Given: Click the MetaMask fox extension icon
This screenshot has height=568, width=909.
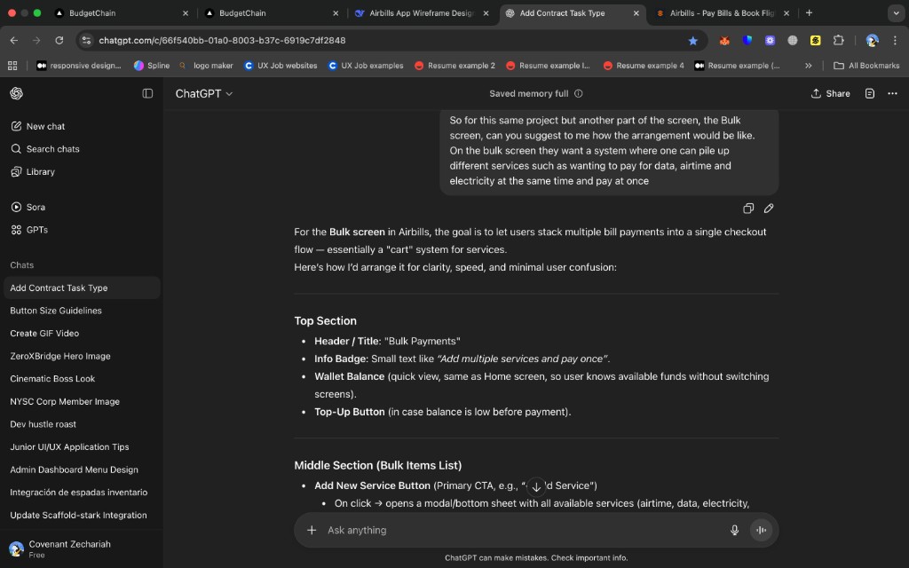Looking at the screenshot, I should [x=724, y=41].
